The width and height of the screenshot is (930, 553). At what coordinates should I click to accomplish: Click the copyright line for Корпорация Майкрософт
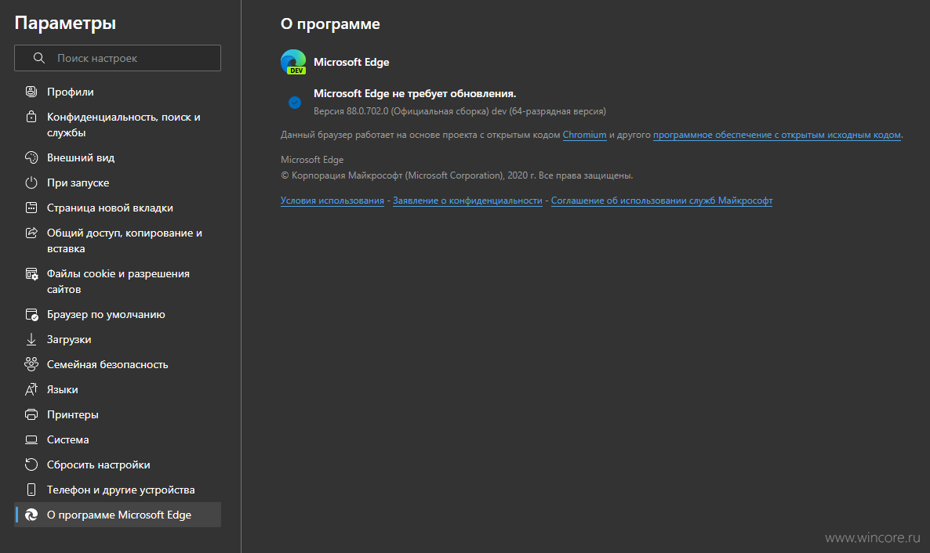456,175
